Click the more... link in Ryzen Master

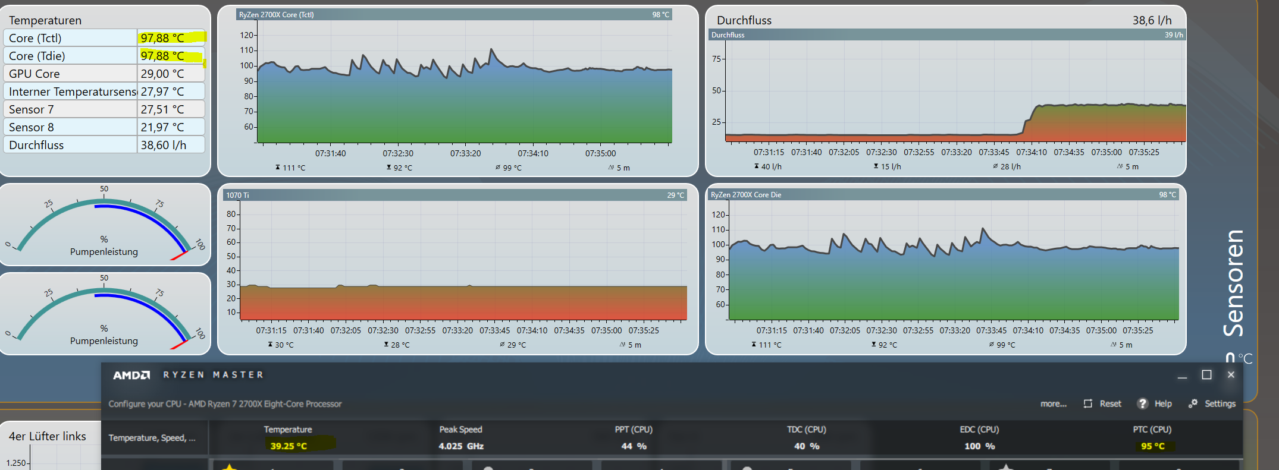click(1054, 403)
